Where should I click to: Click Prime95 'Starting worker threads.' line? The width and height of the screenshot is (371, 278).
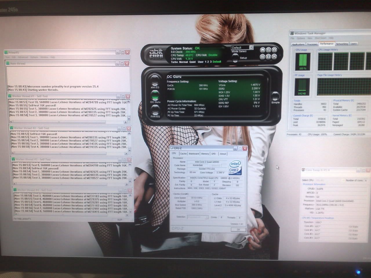click(33, 90)
